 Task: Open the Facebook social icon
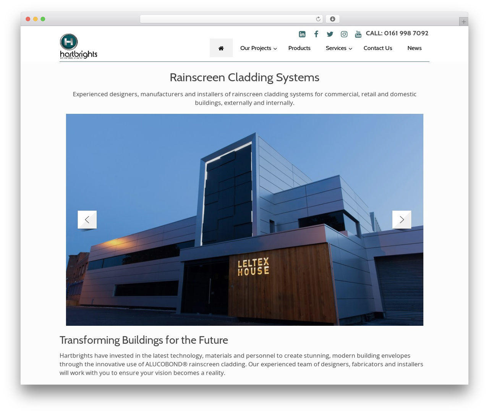click(x=316, y=34)
